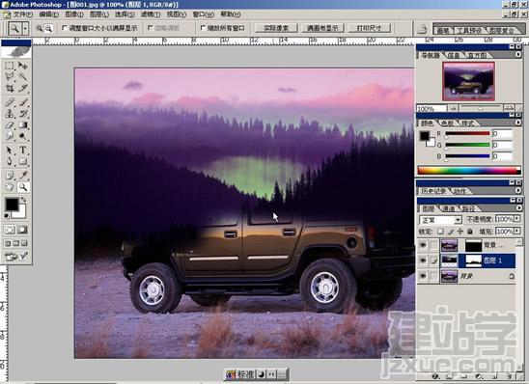Click the 实际像素 (Actual Pixels) button
This screenshot has width=529, height=384.
coord(276,28)
